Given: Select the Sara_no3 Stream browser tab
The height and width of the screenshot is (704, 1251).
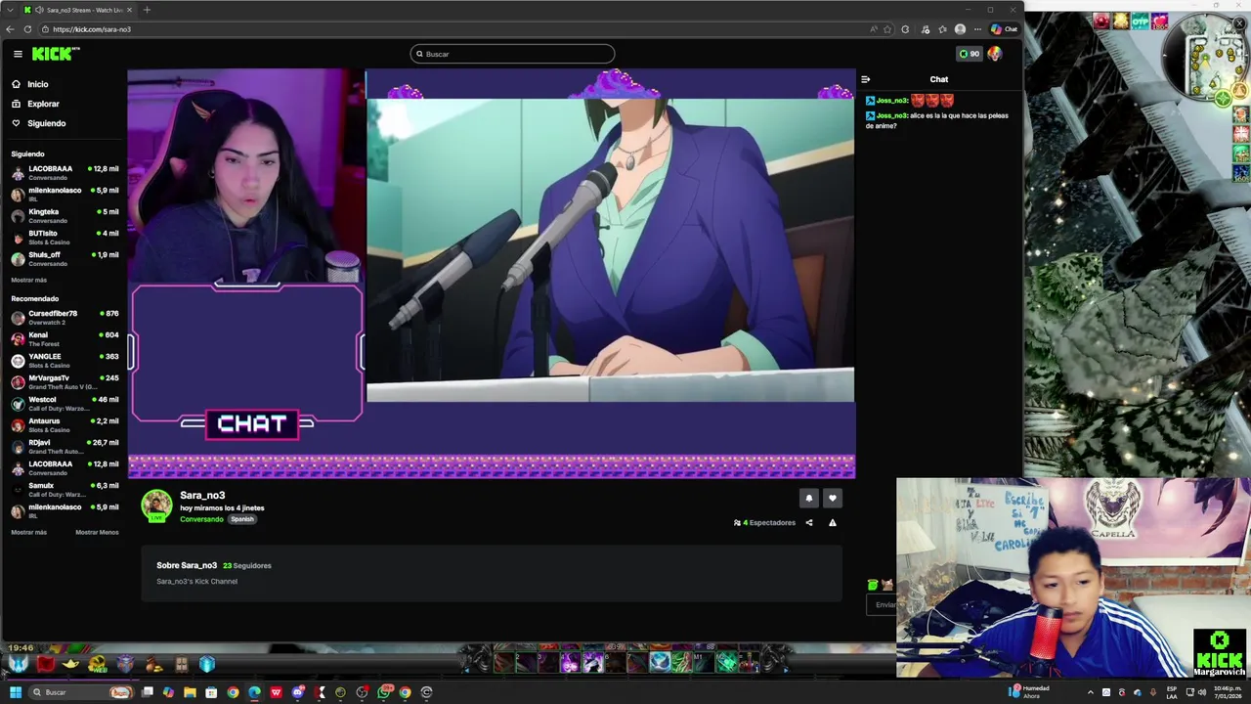Looking at the screenshot, I should pyautogui.click(x=79, y=10).
